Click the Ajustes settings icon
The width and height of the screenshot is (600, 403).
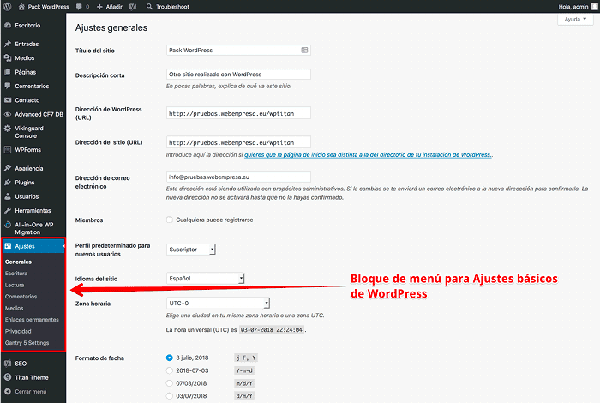point(8,246)
